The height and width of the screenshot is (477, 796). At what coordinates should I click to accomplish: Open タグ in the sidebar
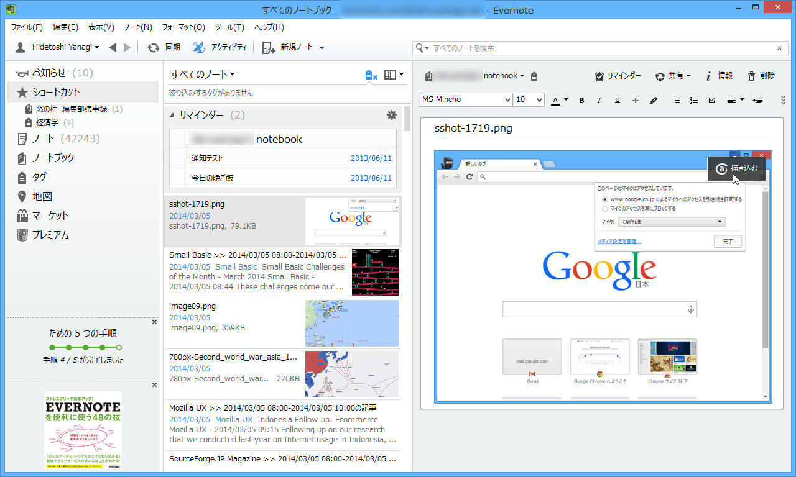31,177
